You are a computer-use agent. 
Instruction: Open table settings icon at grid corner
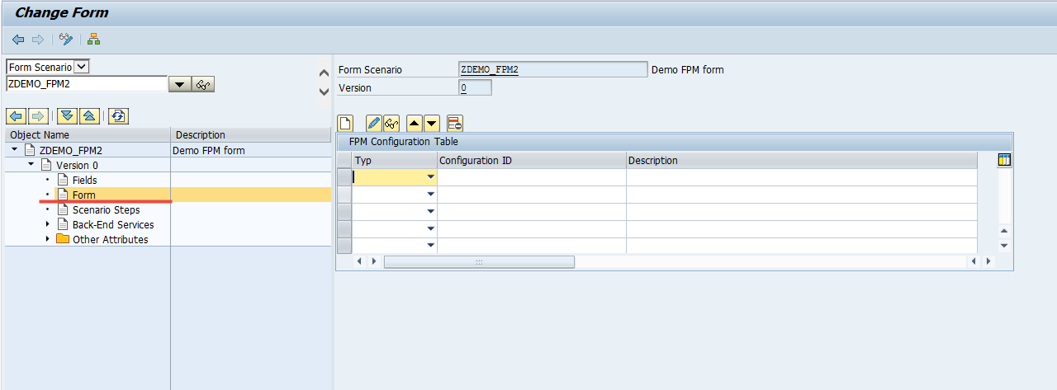point(1004,160)
